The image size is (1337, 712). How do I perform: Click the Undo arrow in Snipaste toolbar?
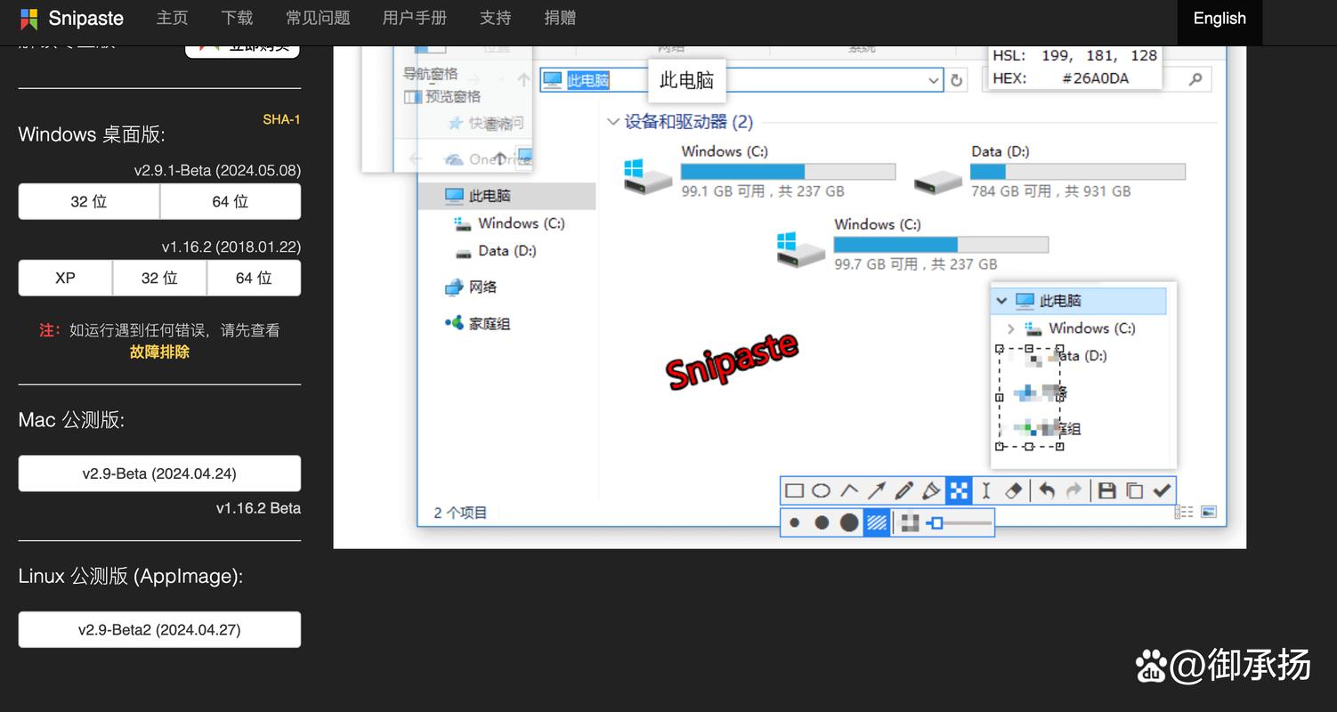1047,490
